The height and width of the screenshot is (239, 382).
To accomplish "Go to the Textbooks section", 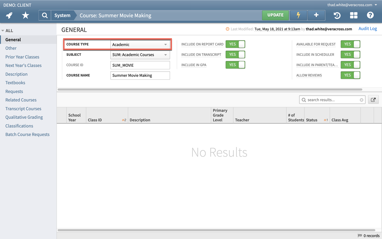I will tap(15, 83).
